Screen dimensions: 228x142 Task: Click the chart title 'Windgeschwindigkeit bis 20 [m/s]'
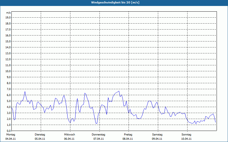point(115,3)
